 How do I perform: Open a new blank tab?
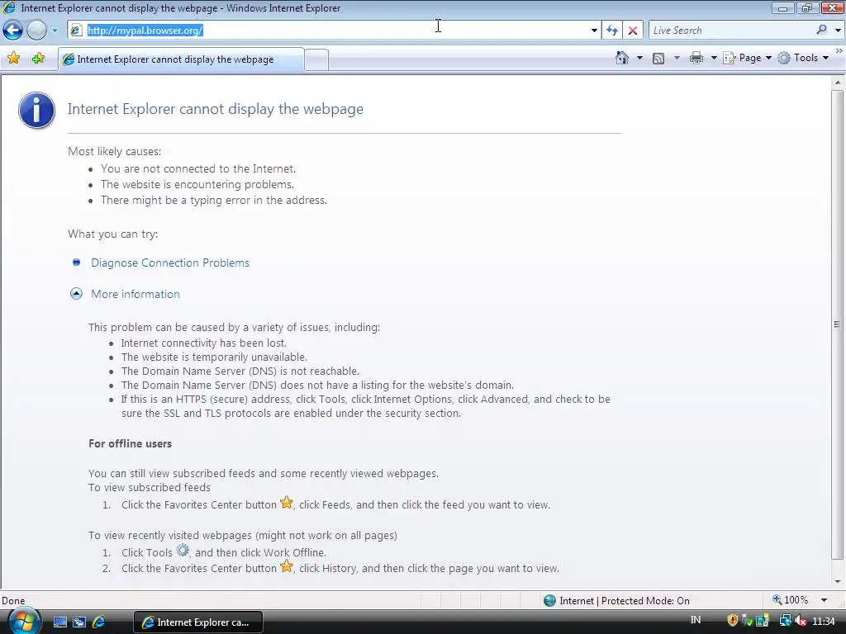(x=316, y=59)
